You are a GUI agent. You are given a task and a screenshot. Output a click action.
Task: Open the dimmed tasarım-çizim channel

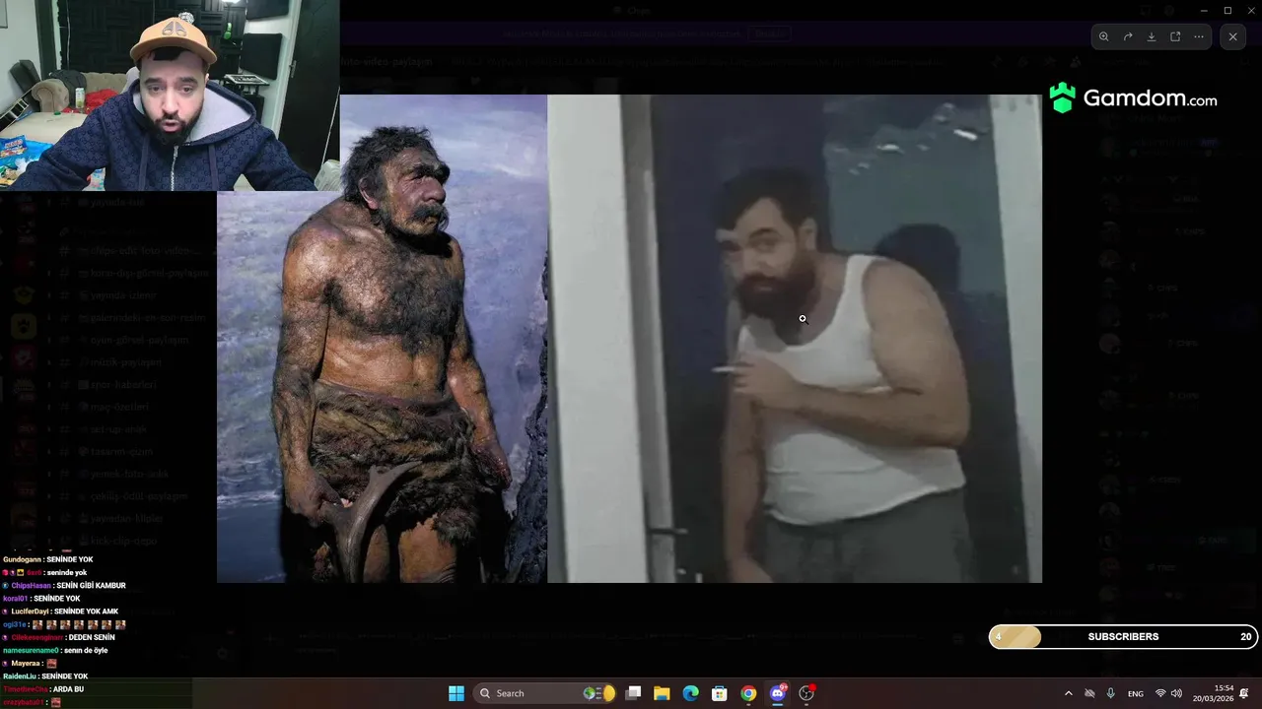121,452
